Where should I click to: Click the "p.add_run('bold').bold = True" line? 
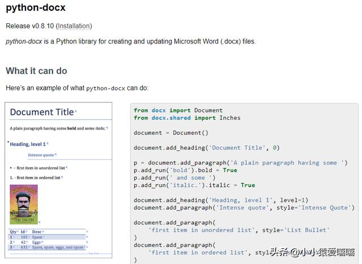(x=185, y=170)
